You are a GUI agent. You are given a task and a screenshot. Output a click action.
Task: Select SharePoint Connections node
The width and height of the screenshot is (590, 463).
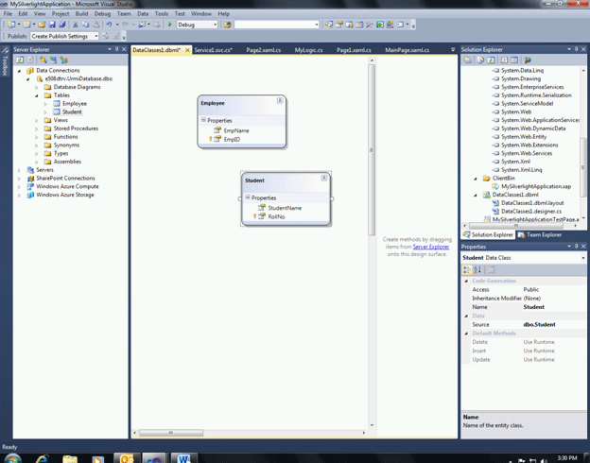(65, 179)
